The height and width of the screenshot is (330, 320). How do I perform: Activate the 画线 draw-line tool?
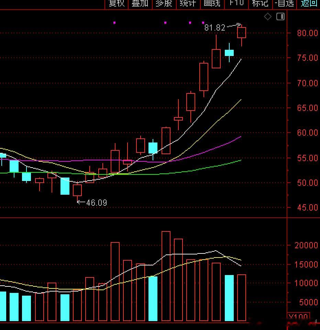[212, 3]
